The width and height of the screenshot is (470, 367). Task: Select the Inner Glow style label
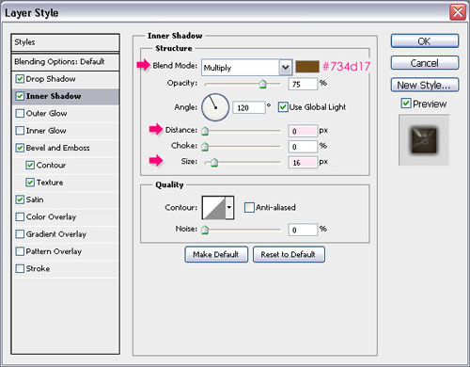click(x=46, y=131)
